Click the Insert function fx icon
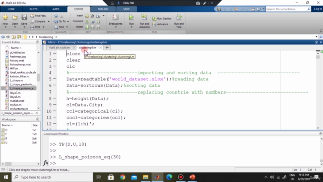 (93, 16)
